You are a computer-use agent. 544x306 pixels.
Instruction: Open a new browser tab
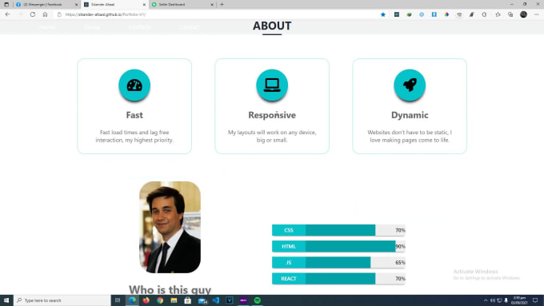click(x=222, y=5)
